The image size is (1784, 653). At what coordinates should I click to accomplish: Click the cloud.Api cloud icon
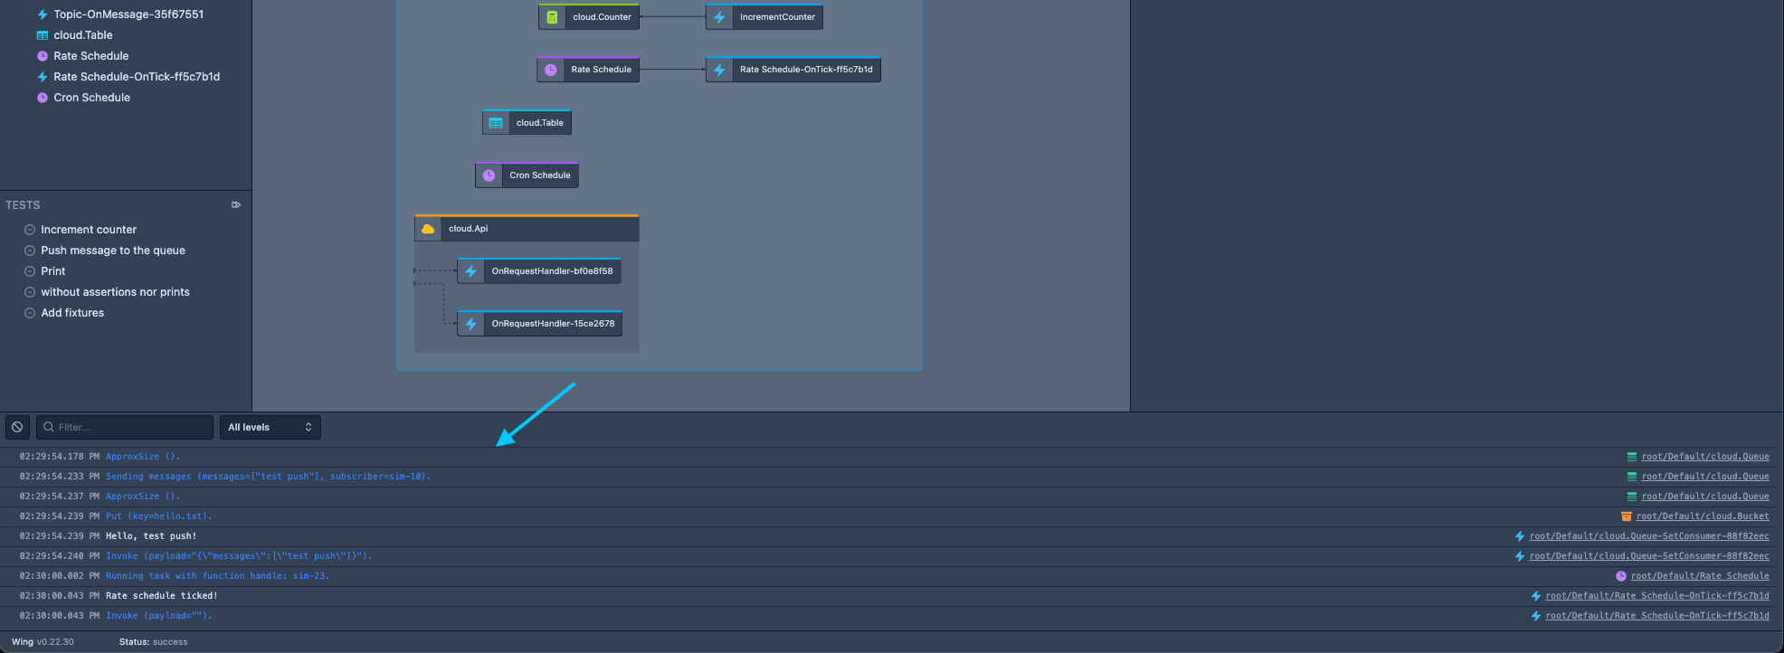pyautogui.click(x=428, y=229)
